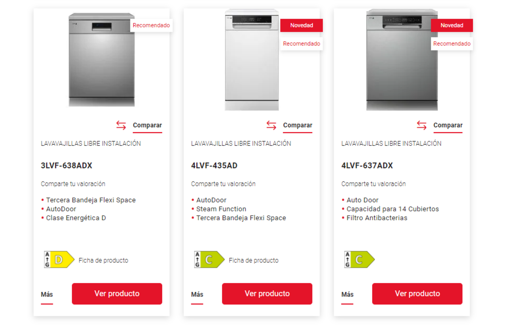Click the white 4LVF-435AD dishwasher image
This screenshot has width=505, height=325.
(251, 60)
